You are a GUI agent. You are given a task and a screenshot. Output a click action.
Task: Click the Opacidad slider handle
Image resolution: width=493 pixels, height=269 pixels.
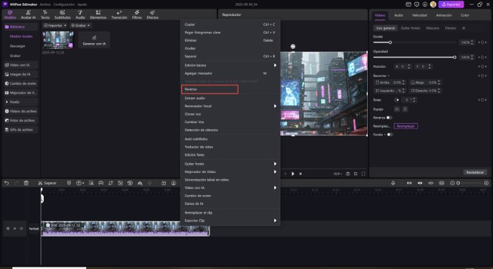coord(455,57)
